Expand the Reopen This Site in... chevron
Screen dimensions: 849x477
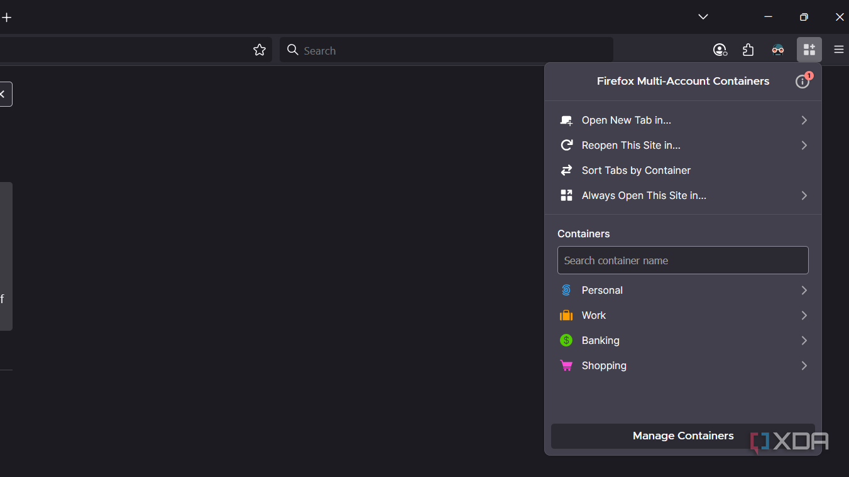tap(804, 145)
